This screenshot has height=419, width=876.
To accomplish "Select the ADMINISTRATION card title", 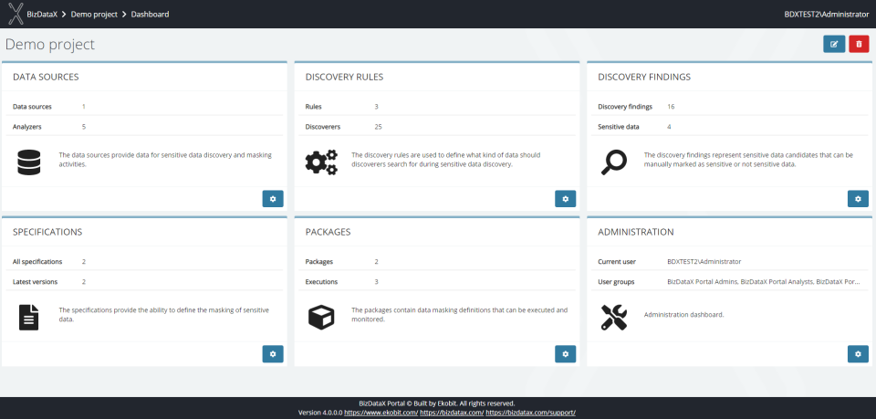I will click(x=636, y=232).
